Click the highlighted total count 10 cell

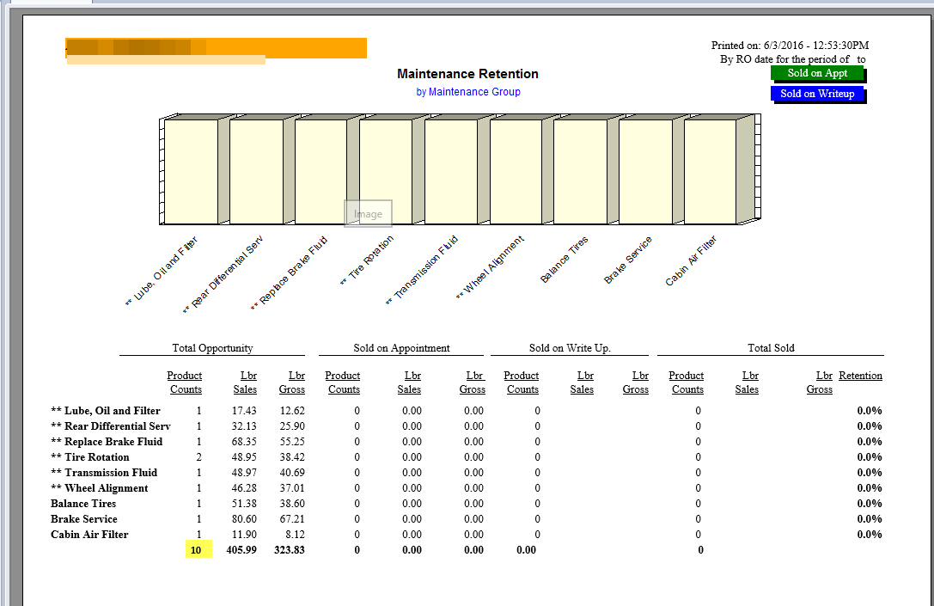198,550
